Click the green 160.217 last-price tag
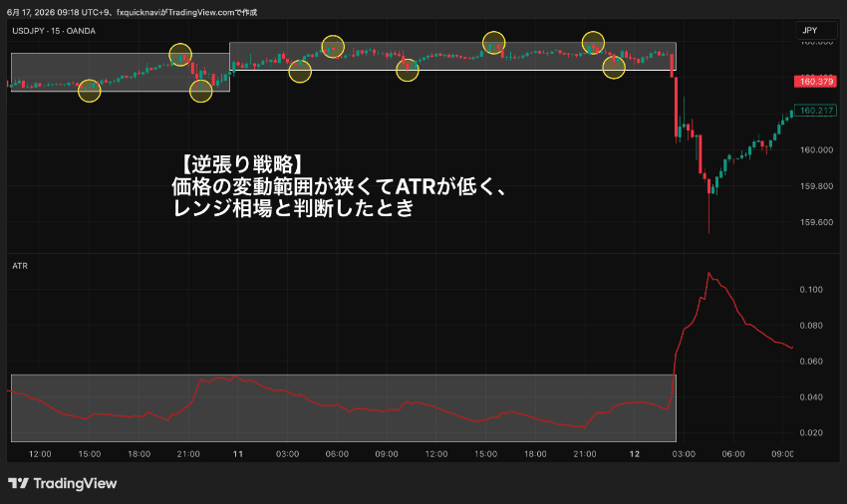Screen dimensions: 847x504 [816, 111]
